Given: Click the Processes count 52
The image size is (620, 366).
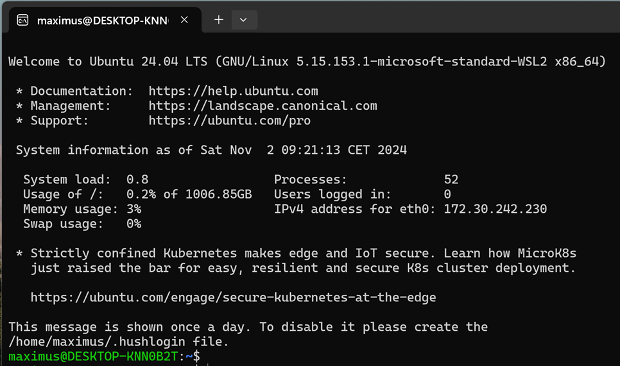Looking at the screenshot, I should click(451, 179).
